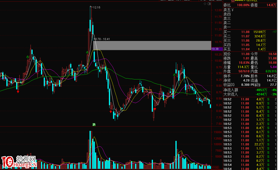This screenshot has height=170, width=278.
Task: Select the 10:52 tick with 5.1万 volume
Action: pos(250,107)
